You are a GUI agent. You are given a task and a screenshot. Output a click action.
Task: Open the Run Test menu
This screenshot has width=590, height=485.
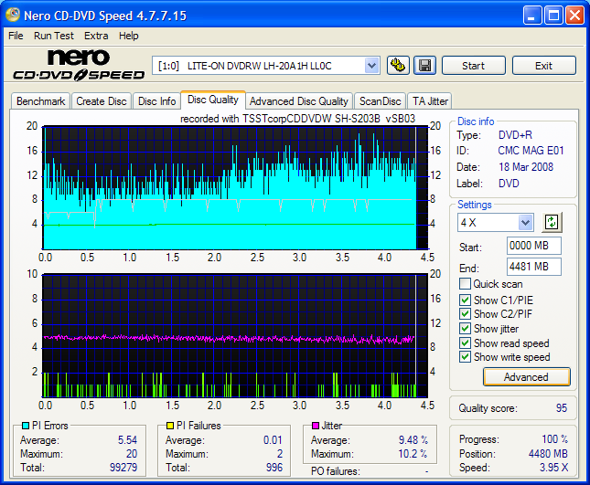coord(54,36)
